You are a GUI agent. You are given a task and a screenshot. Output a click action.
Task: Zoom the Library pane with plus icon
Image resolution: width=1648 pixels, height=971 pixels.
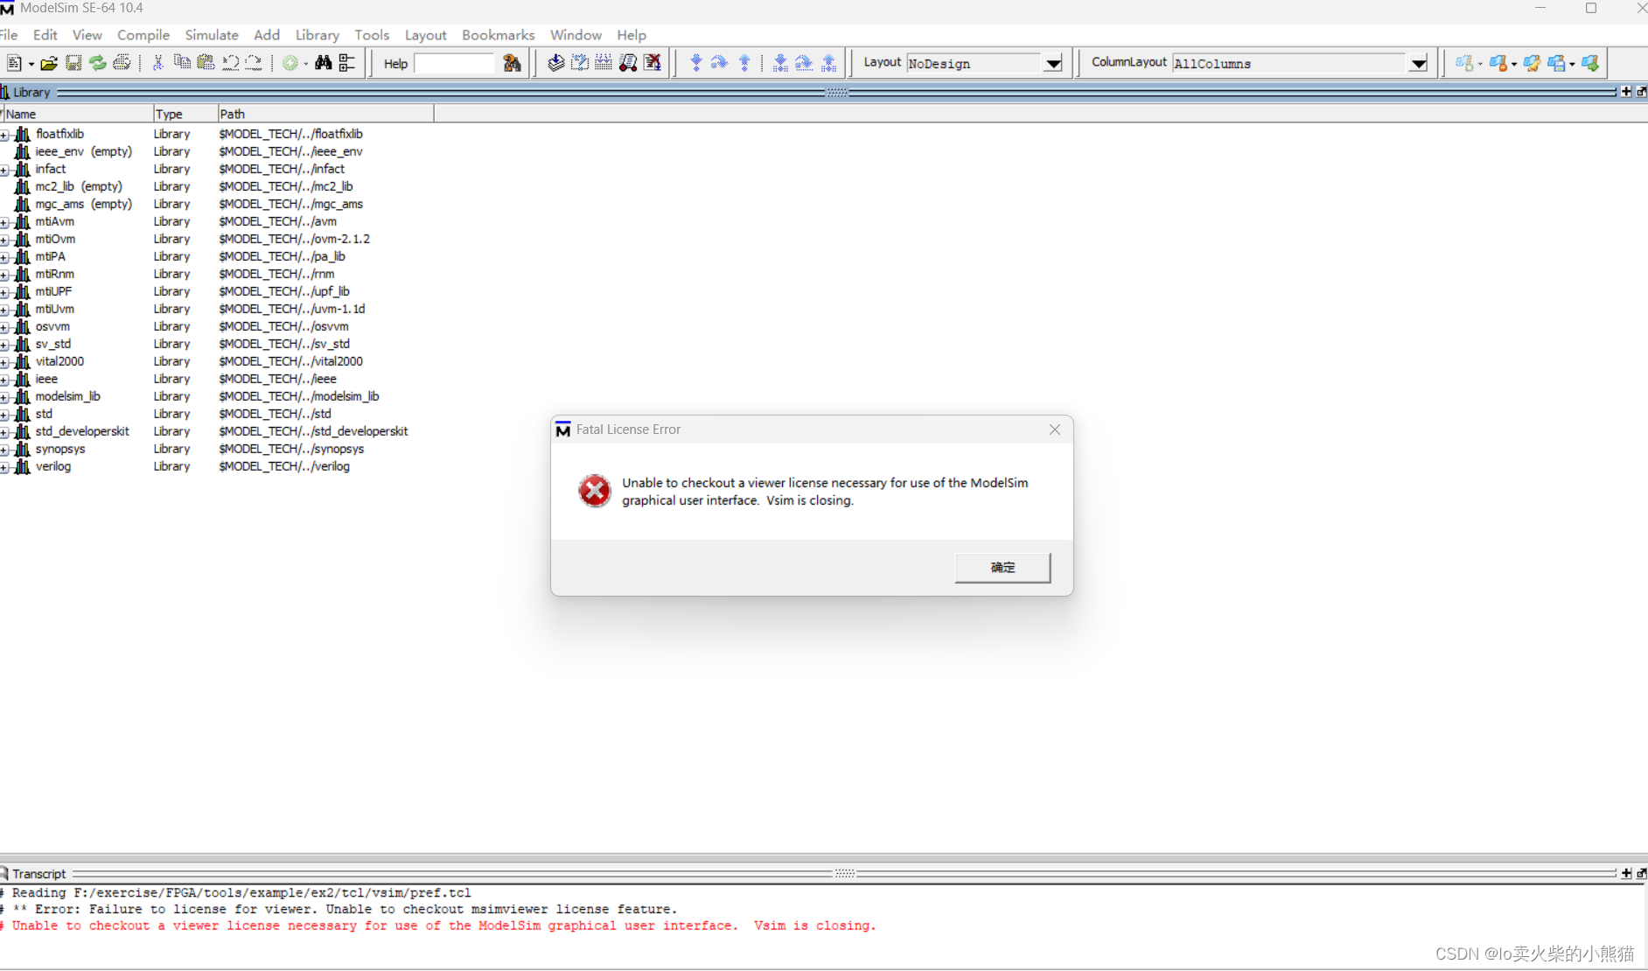point(1625,92)
